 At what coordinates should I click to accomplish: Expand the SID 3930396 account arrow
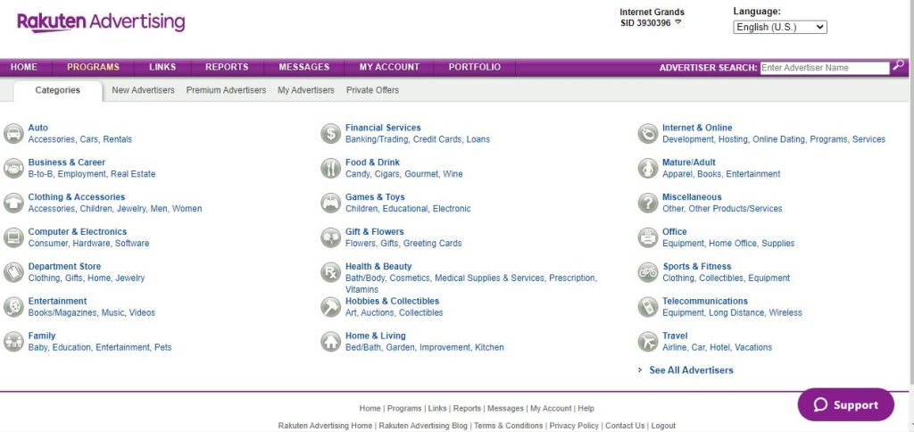(678, 22)
